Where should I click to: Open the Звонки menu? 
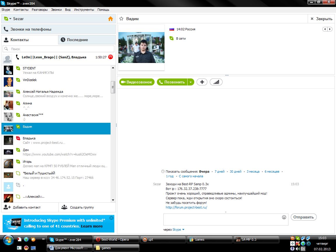56,10
